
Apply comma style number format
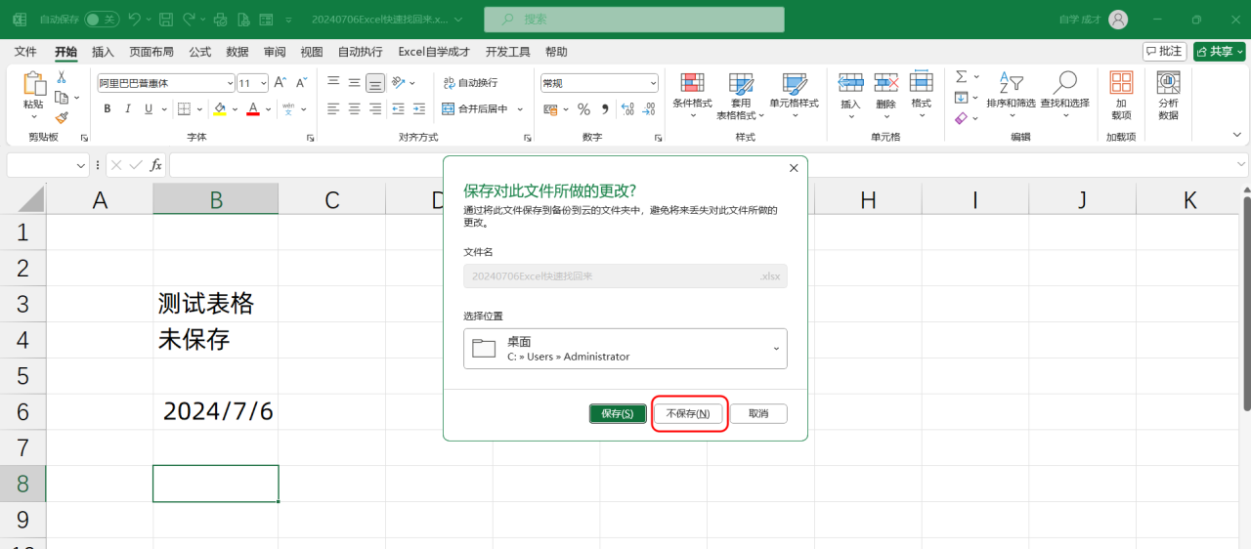605,109
